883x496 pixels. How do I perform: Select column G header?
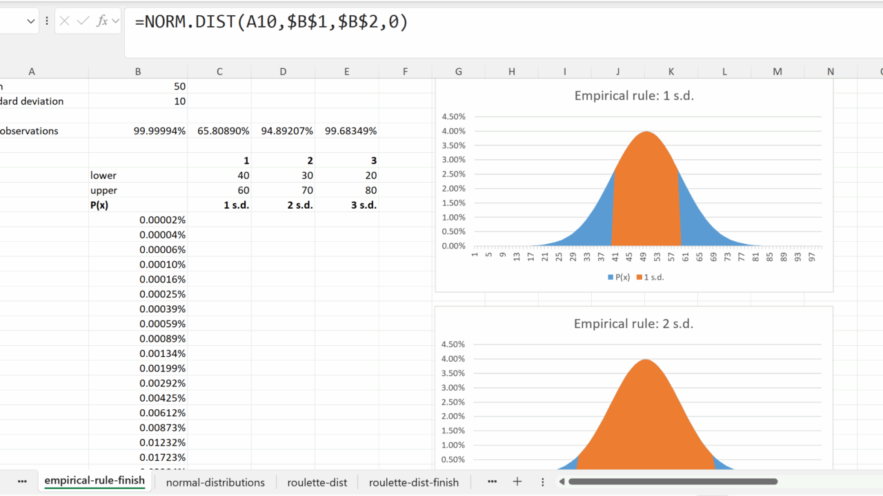(x=459, y=71)
